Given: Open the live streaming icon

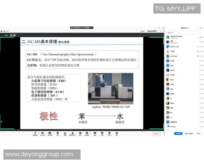Looking at the screenshot, I should click(95, 133).
